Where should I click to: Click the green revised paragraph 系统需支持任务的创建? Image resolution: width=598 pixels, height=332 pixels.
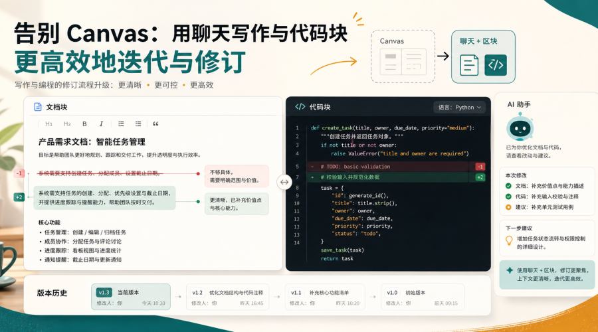coord(104,198)
